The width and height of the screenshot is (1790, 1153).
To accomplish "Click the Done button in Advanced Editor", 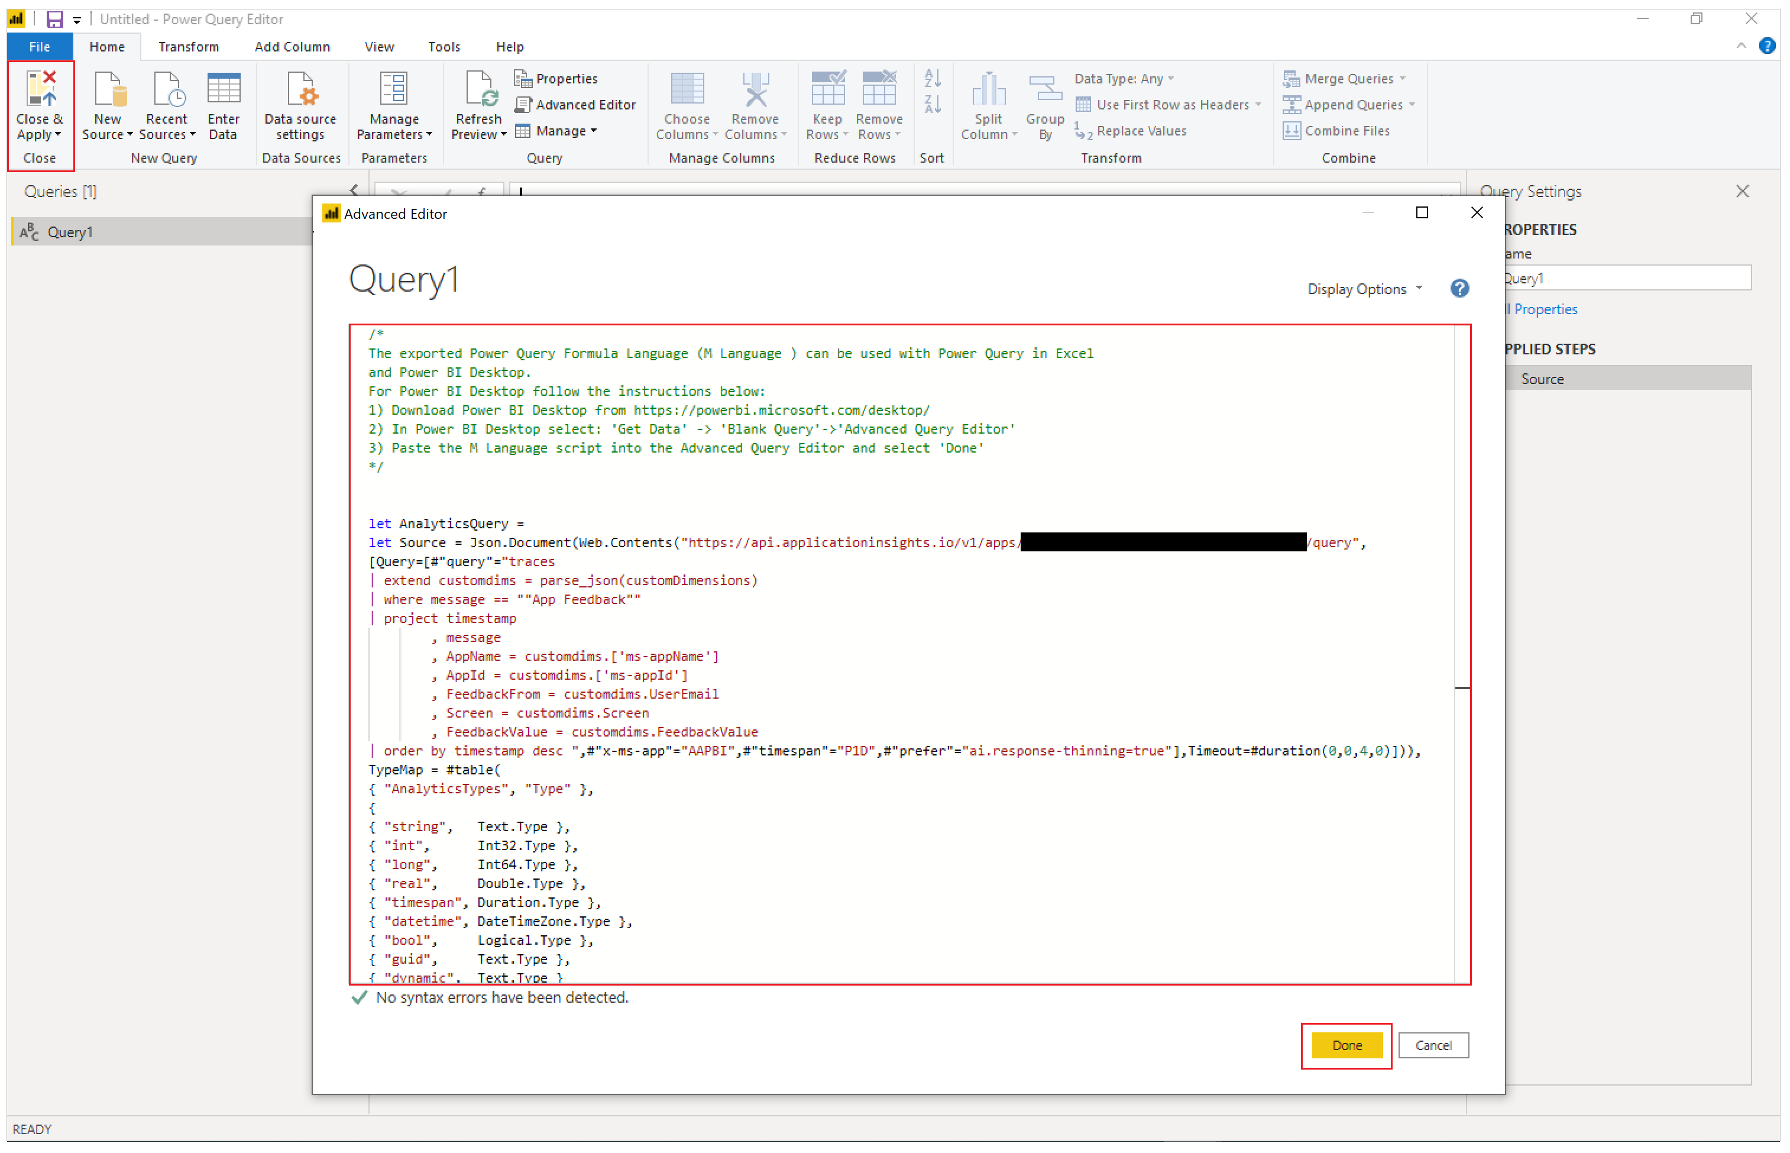I will point(1346,1045).
